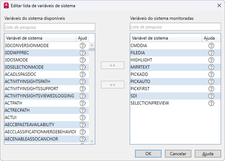225x161 pixels.
Task: Open help for PICKFIRST variable
Action: point(211,89)
